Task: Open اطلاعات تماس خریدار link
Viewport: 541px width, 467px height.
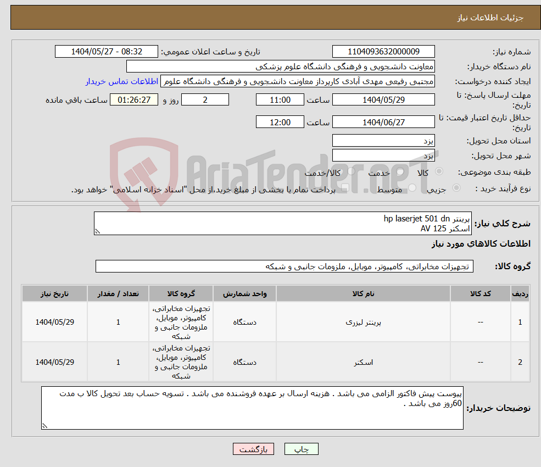Action: tap(122, 81)
